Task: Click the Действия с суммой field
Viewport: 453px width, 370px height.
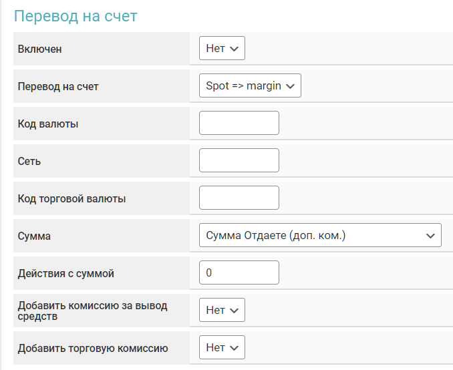Action: 239,272
